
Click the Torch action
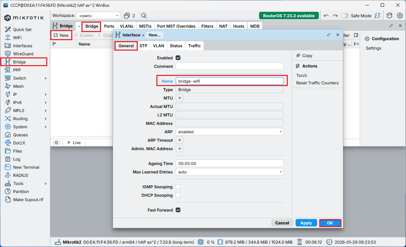coord(302,76)
